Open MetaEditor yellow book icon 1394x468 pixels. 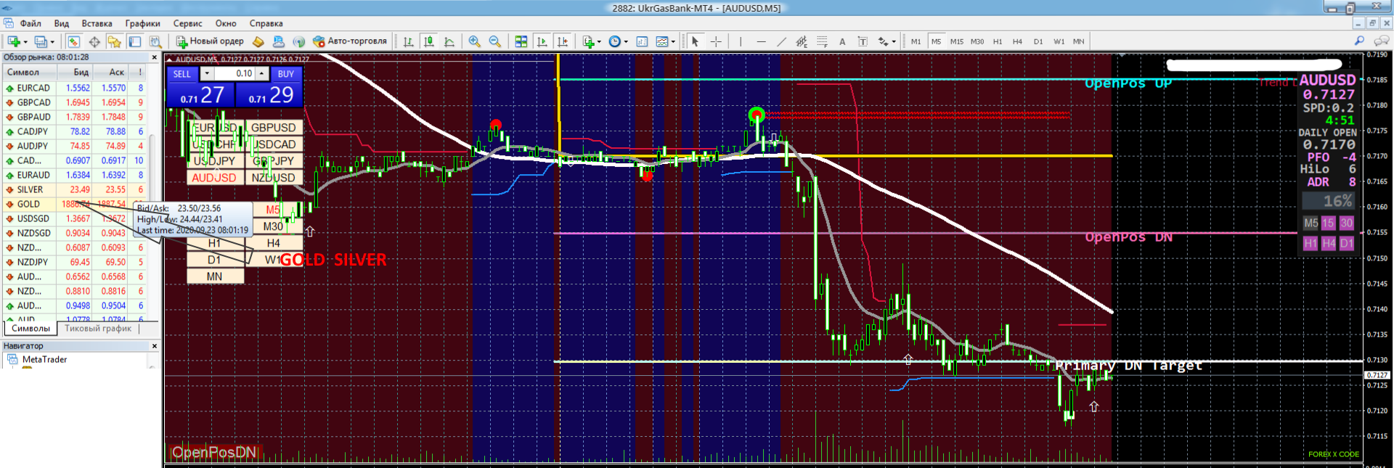(258, 41)
